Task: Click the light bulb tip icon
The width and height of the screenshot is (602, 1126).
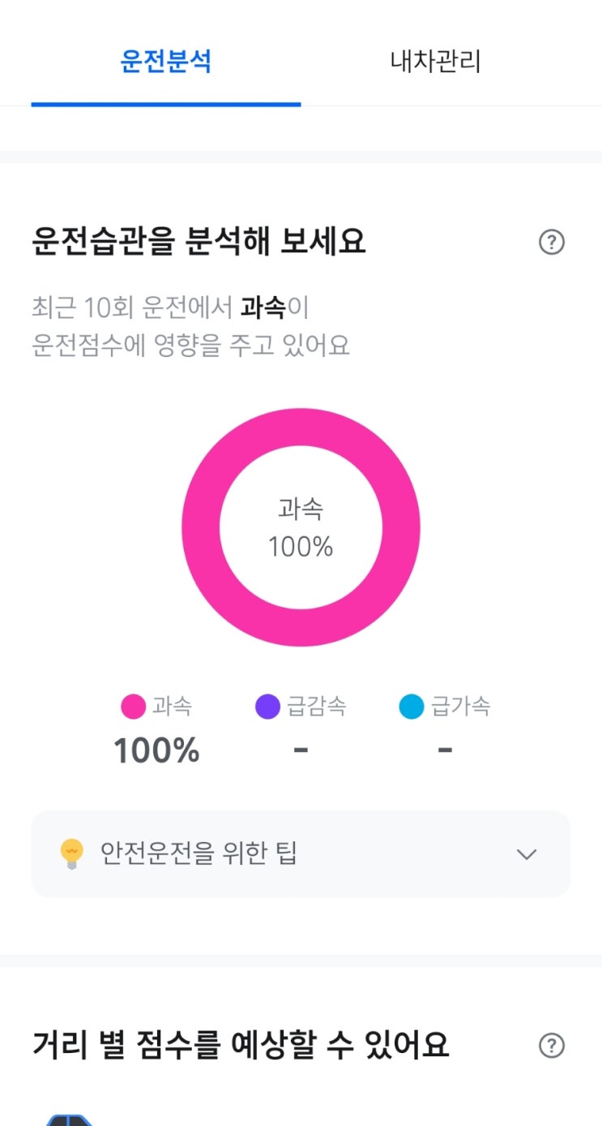Action: [72, 854]
